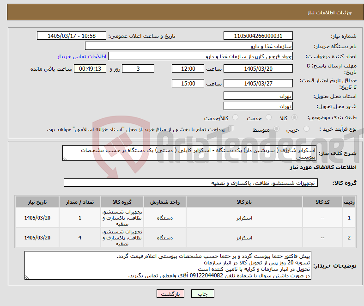Click the کد کالا column header

point(322,202)
